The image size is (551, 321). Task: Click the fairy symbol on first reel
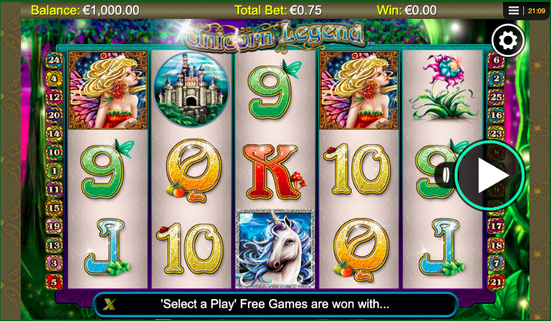[x=107, y=90]
